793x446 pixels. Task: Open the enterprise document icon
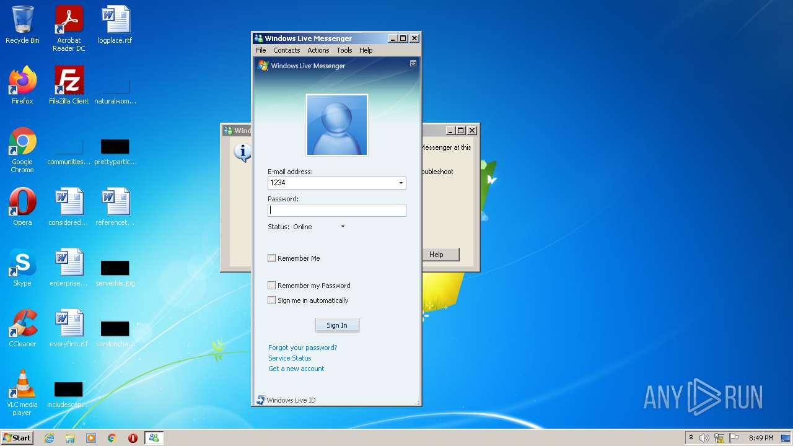click(x=69, y=268)
